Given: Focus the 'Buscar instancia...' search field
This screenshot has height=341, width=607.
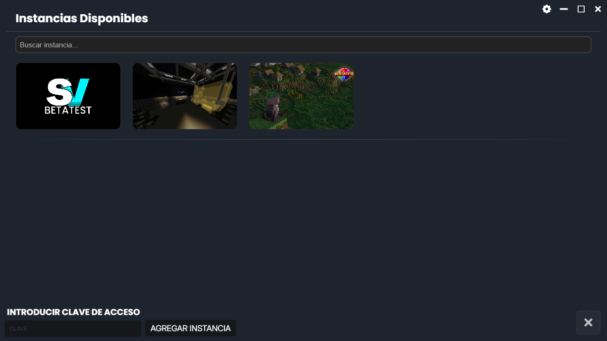Looking at the screenshot, I should pyautogui.click(x=303, y=45).
